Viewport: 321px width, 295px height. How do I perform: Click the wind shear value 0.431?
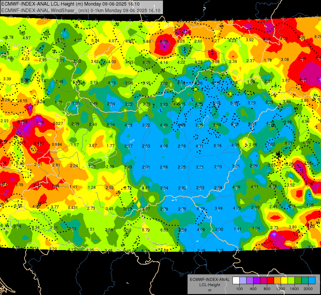(73, 207)
